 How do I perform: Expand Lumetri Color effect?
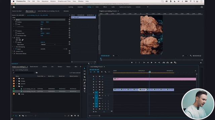(x=13, y=51)
